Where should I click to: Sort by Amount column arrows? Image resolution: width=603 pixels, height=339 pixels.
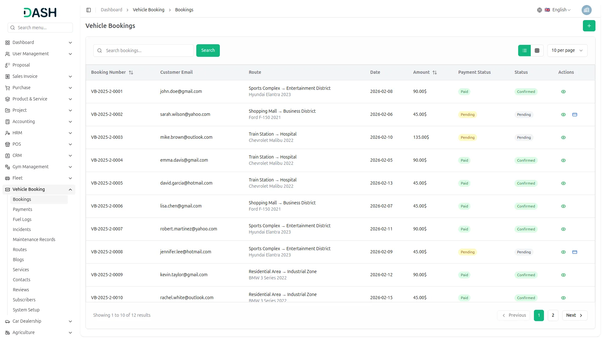point(434,73)
